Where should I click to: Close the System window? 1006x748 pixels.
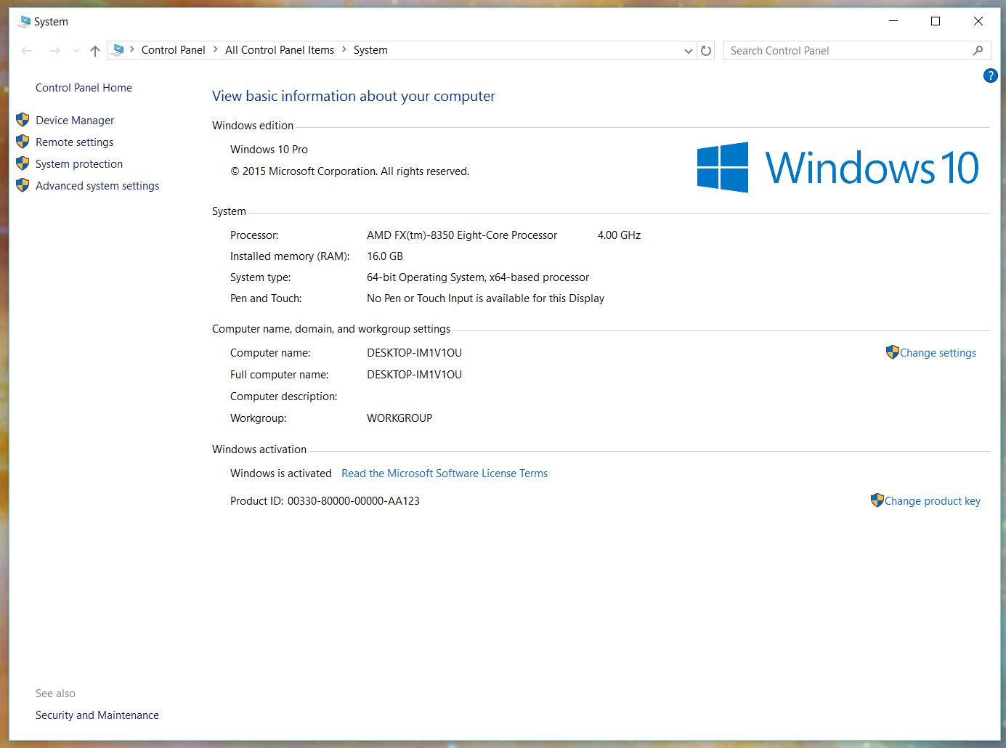(x=978, y=21)
